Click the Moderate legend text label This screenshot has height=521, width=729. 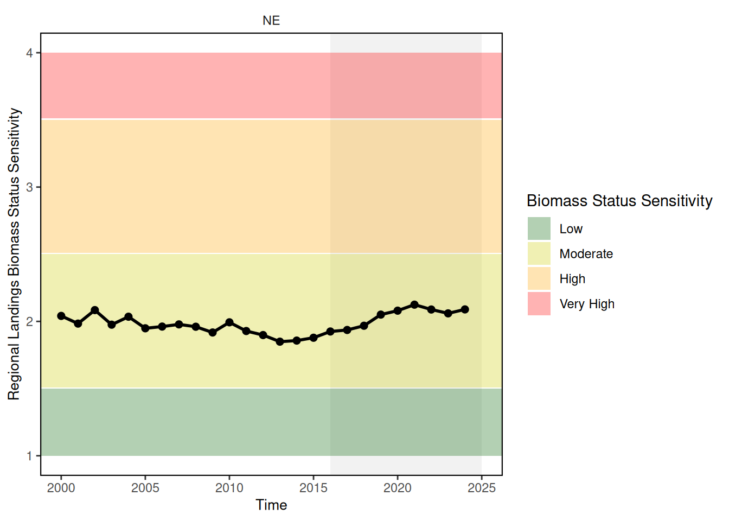click(586, 254)
